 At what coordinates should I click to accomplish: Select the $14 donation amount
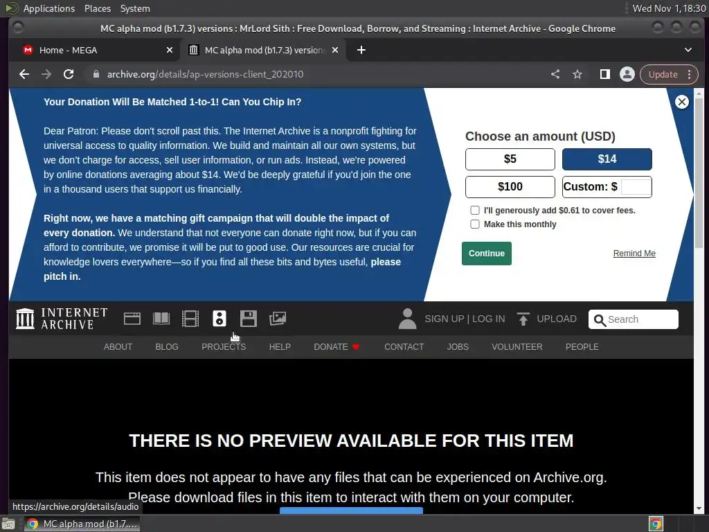(x=607, y=159)
